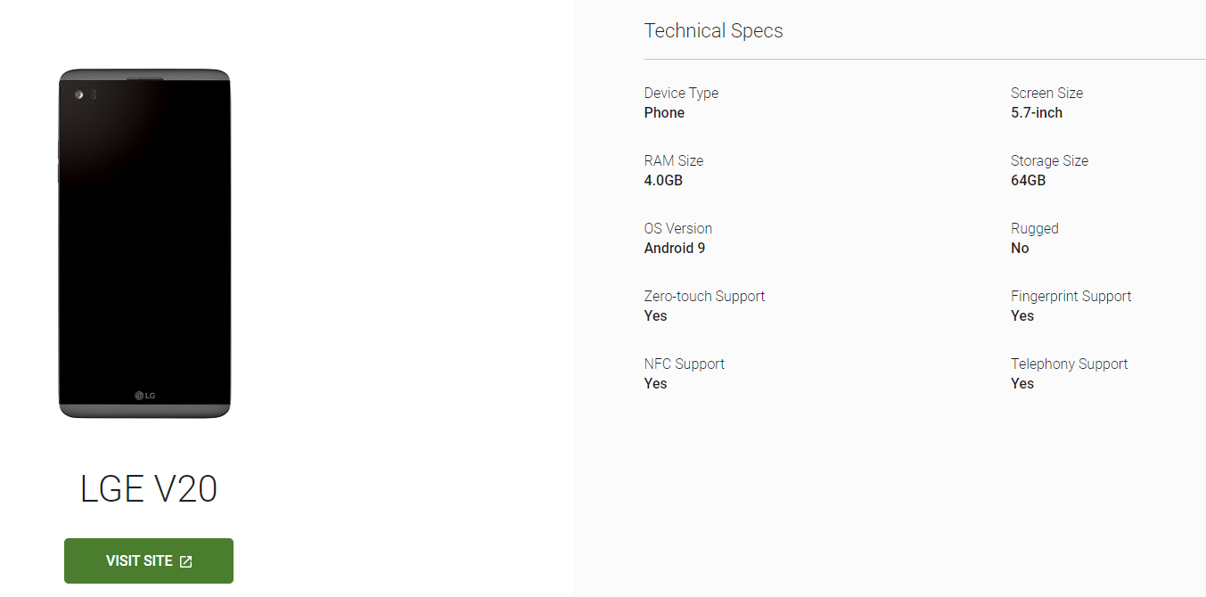This screenshot has width=1206, height=597.
Task: Click the NFC Support label
Action: tap(684, 364)
